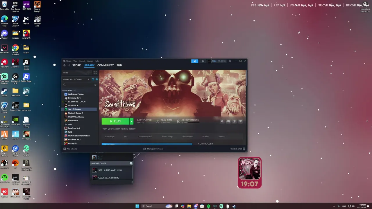The height and width of the screenshot is (209, 372).
Task: Click Add a Game
Action: click(x=70, y=149)
